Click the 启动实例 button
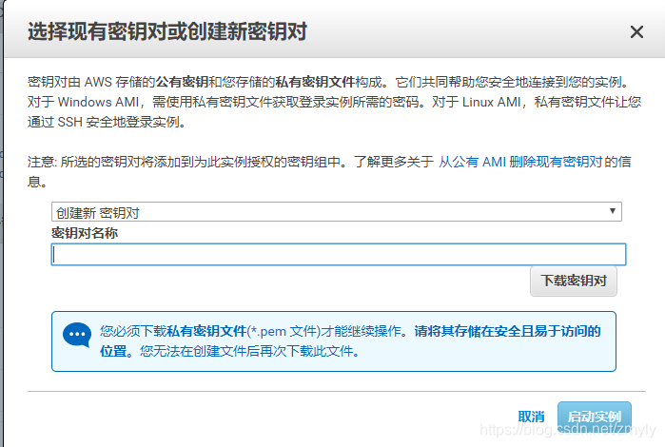Screen dimensions: 665x447 (594, 417)
